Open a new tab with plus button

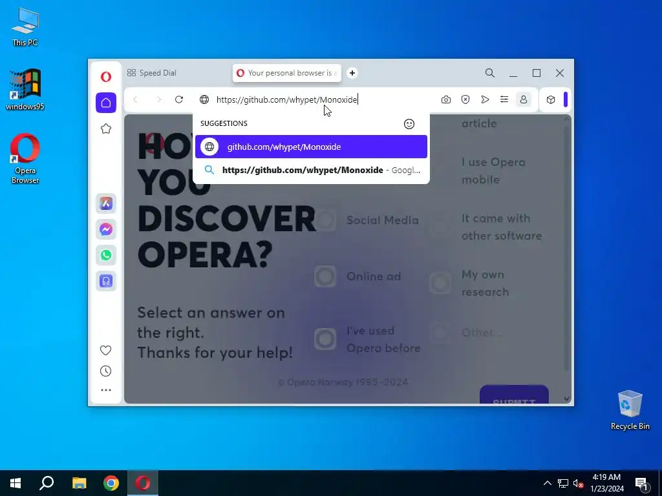(x=352, y=73)
